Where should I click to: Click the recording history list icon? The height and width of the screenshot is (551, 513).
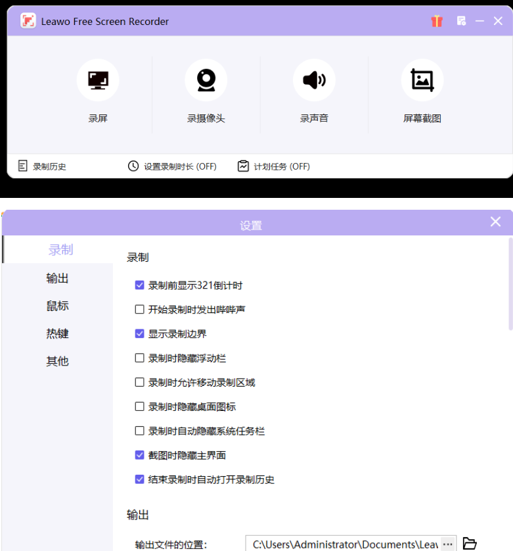click(22, 166)
